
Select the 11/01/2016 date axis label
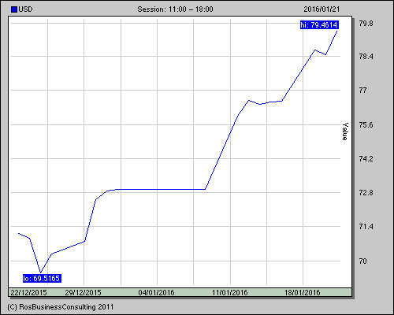229,292
